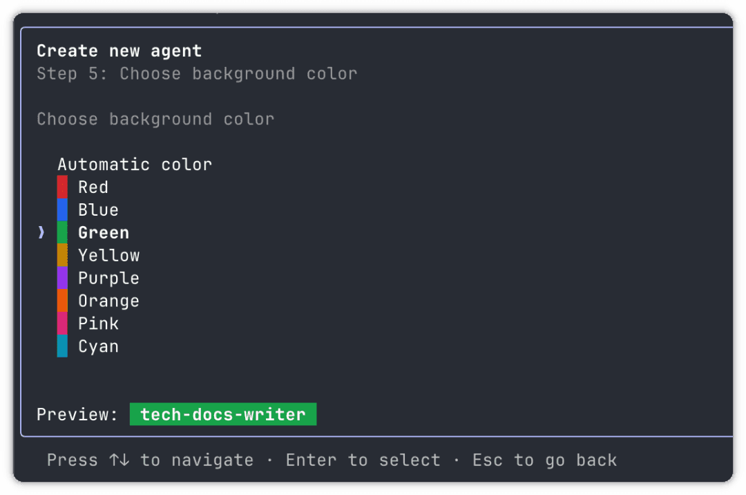
Task: Click the selection arrow beside Green
Action: coord(41,233)
